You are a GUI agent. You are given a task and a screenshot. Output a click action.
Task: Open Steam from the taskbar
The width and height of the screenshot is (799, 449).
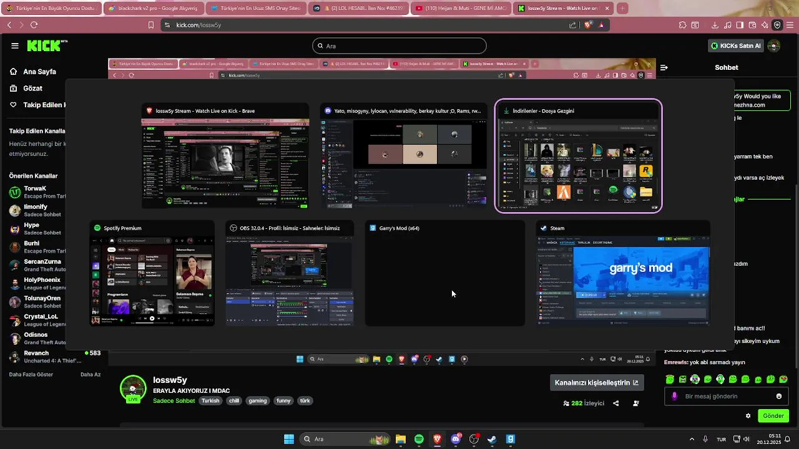[x=492, y=439]
